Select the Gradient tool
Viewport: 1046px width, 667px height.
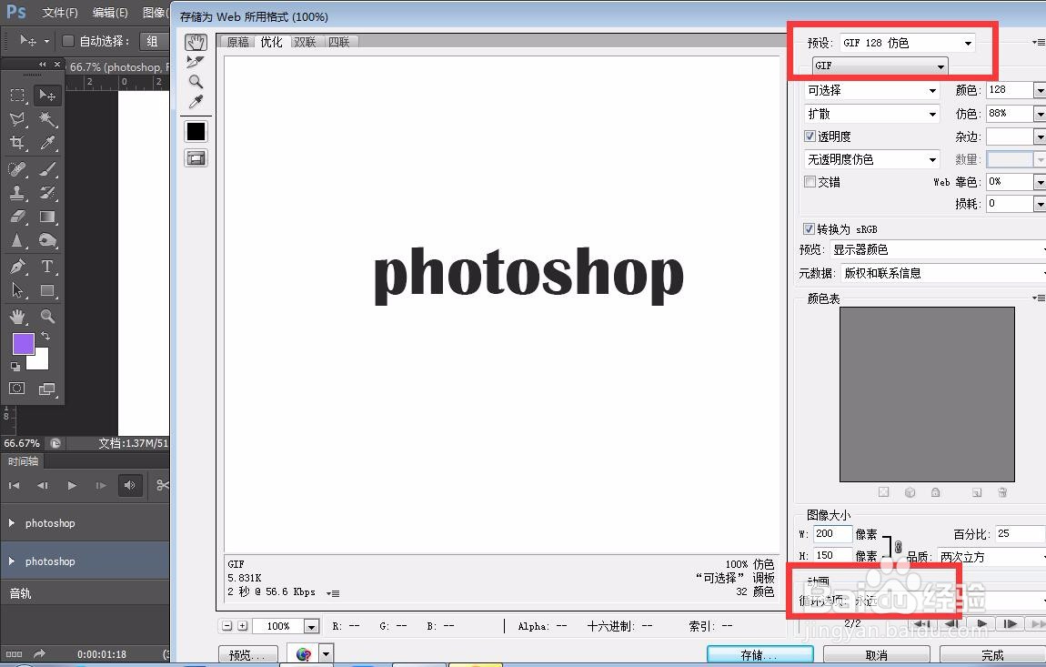pyautogui.click(x=46, y=217)
